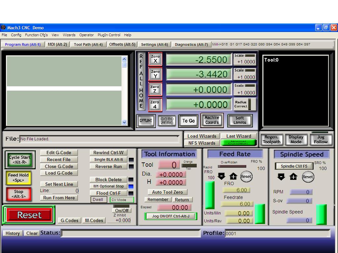338x253 pixels.
Task: Lower feed rate override with down arrow
Action: click(x=221, y=176)
